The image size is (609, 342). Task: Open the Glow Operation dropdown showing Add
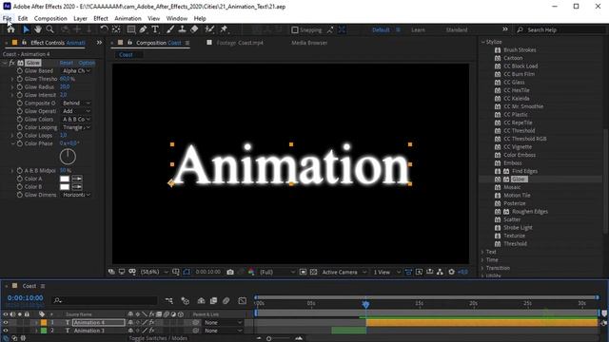pyautogui.click(x=76, y=111)
